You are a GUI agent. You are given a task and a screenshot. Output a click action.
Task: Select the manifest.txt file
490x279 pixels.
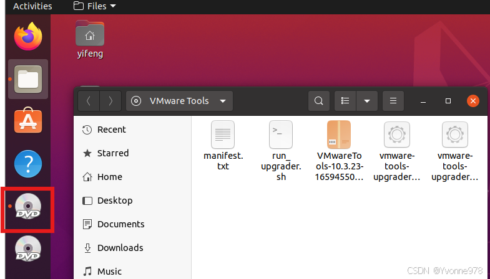point(223,146)
